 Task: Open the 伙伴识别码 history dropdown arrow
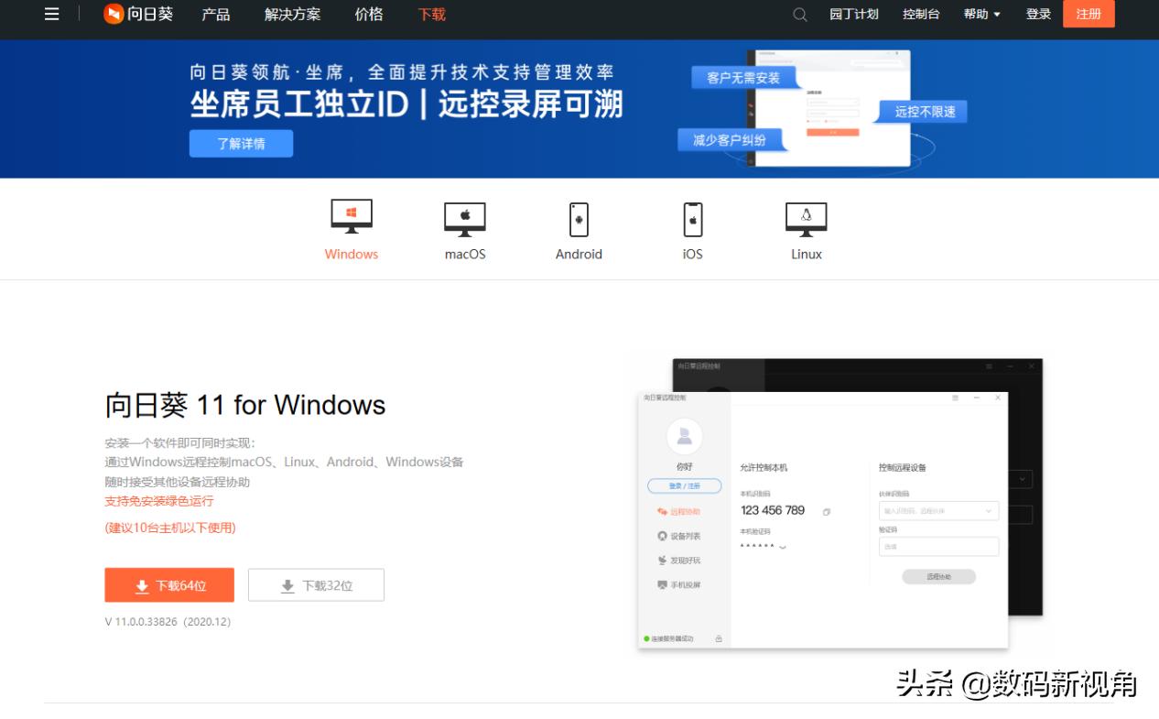pyautogui.click(x=989, y=511)
